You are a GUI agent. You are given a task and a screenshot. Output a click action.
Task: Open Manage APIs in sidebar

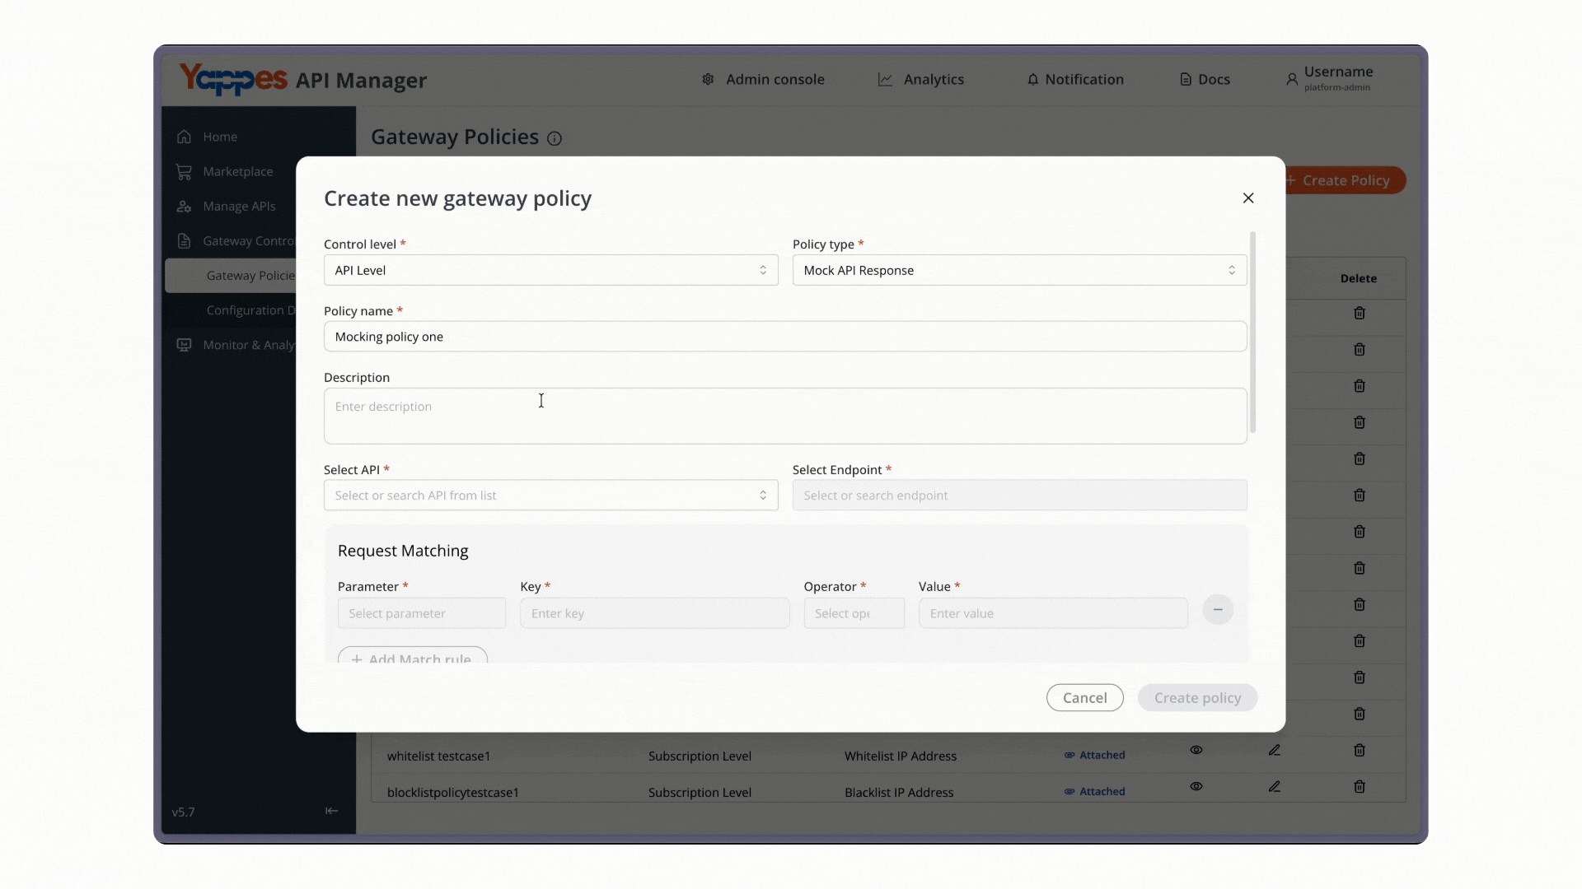pyautogui.click(x=226, y=206)
